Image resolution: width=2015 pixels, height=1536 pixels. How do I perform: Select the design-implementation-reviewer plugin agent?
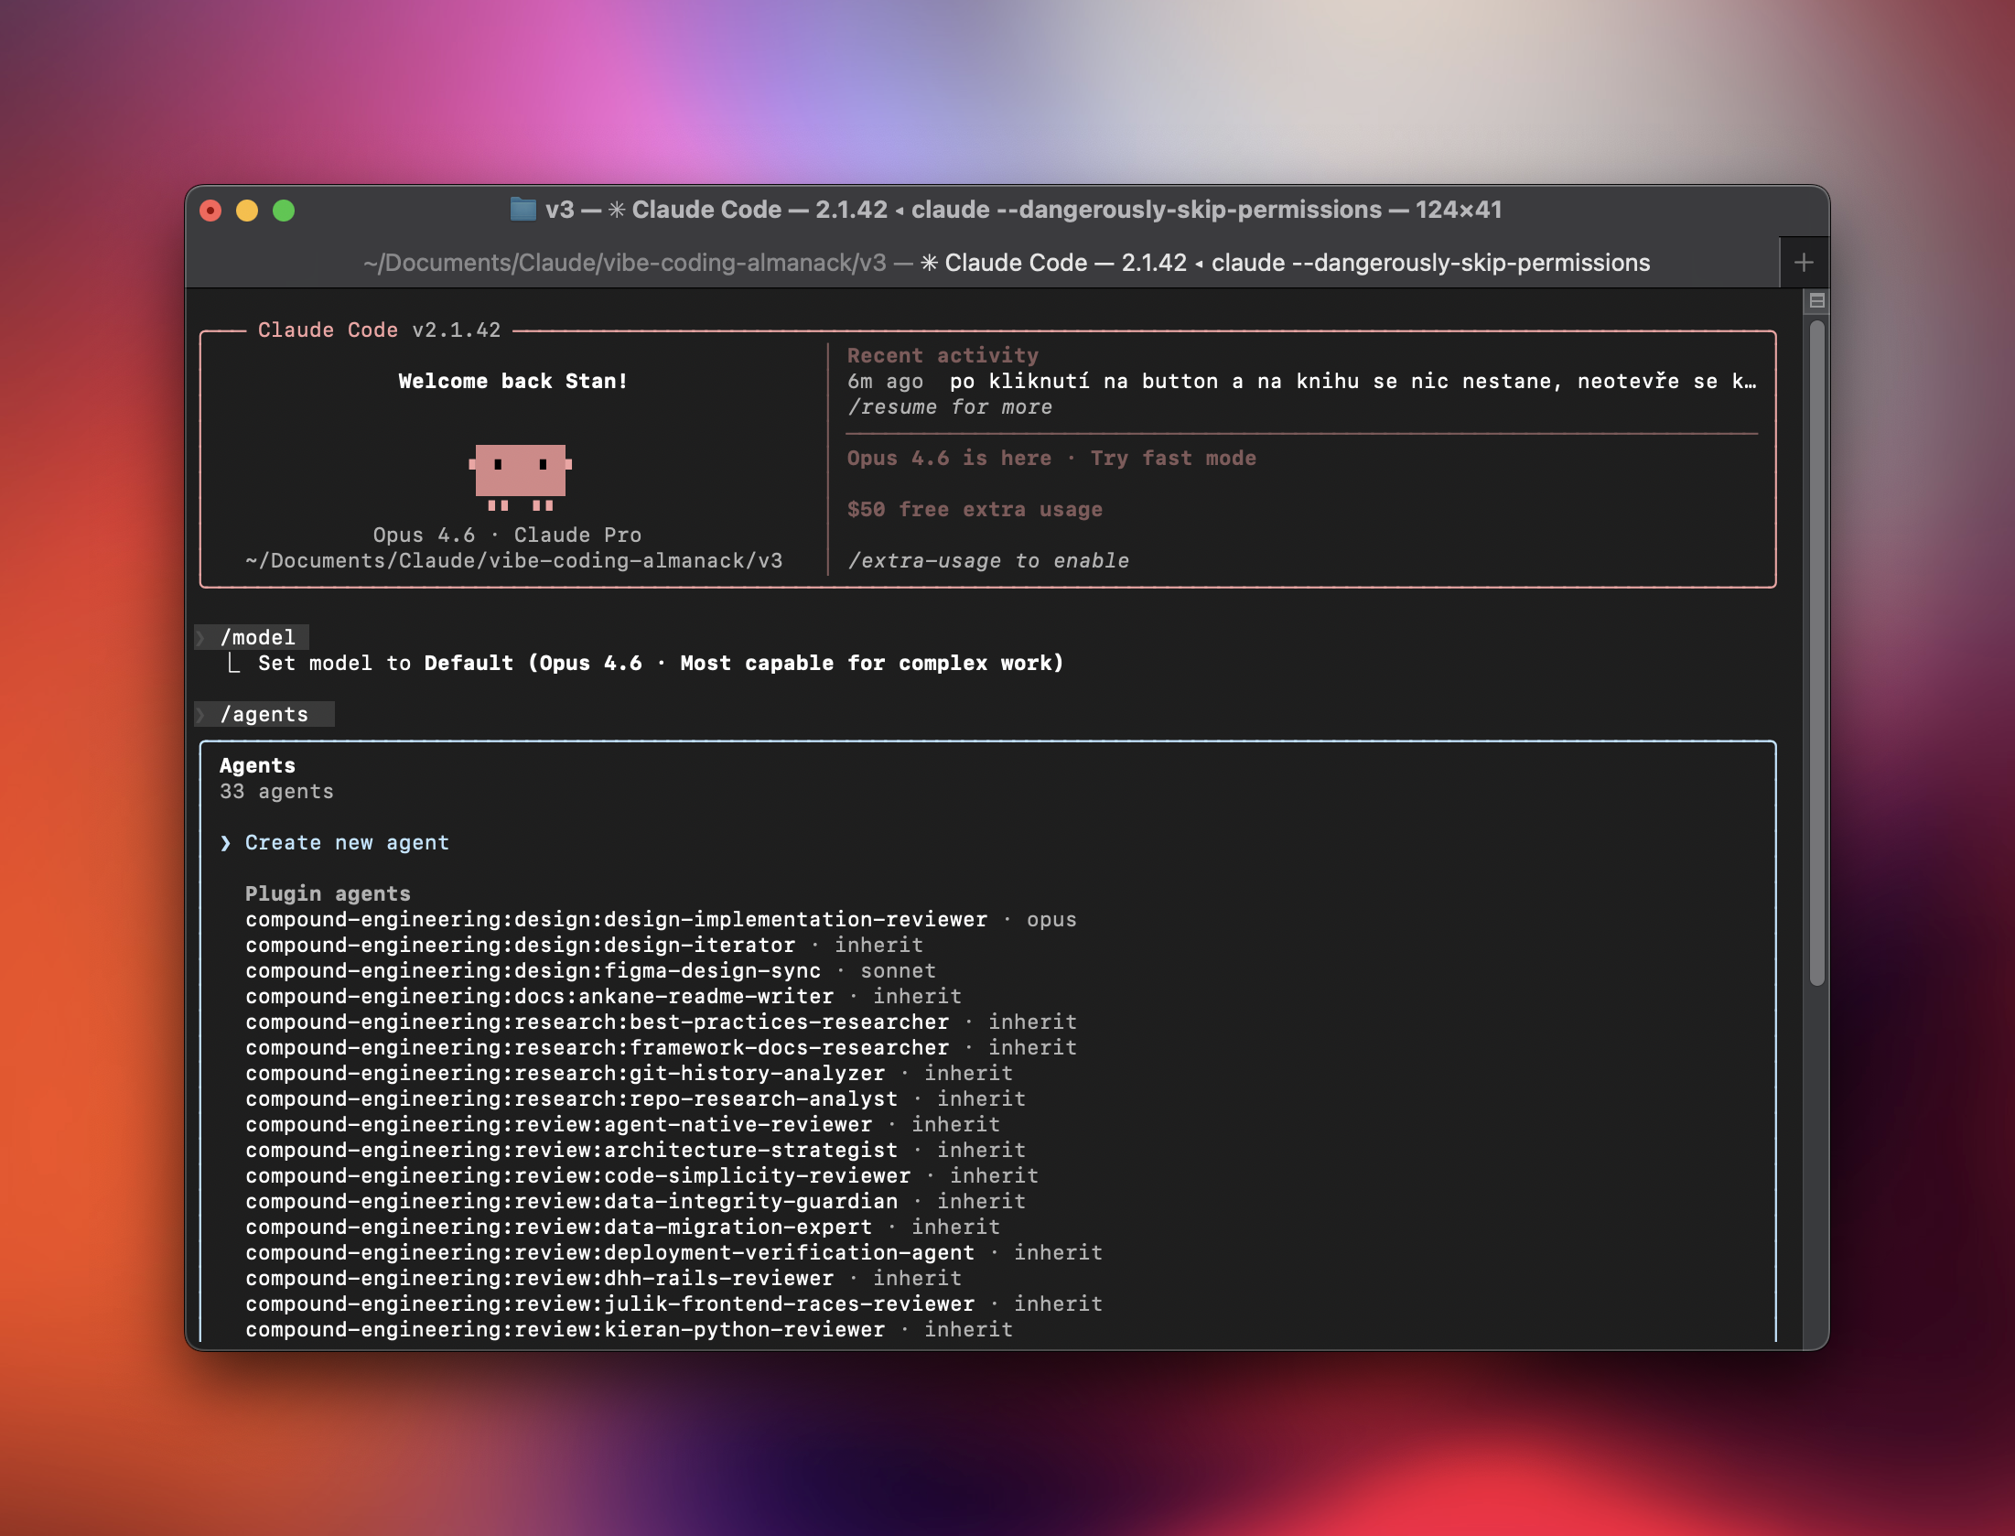pyautogui.click(x=616, y=919)
